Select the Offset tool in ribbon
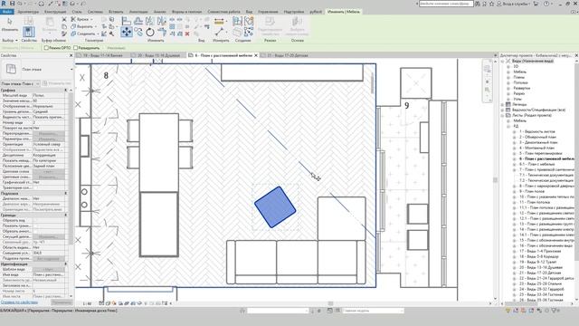 click(x=138, y=21)
